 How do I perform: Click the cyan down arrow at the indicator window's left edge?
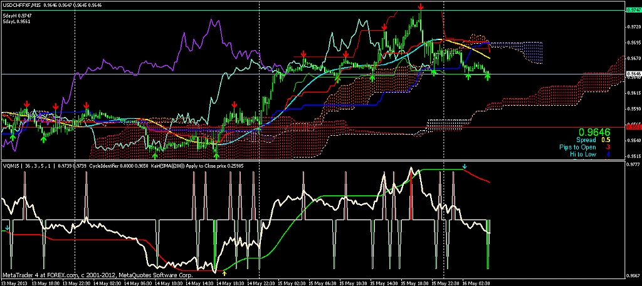coord(7,228)
